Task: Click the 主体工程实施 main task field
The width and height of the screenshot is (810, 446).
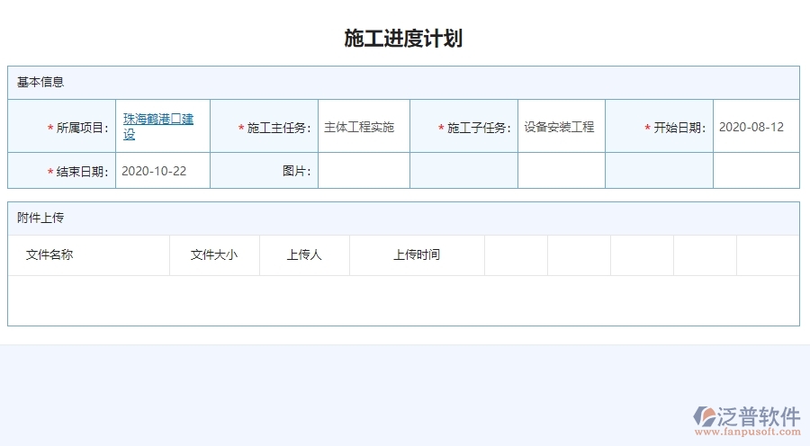Action: point(359,127)
